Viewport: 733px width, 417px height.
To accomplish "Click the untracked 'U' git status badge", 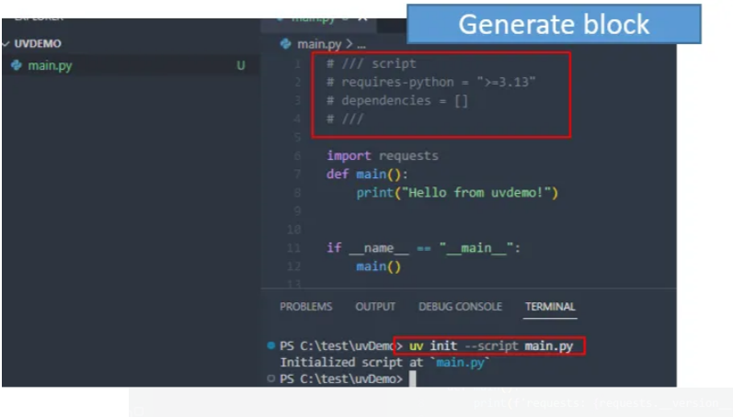I will tap(241, 66).
